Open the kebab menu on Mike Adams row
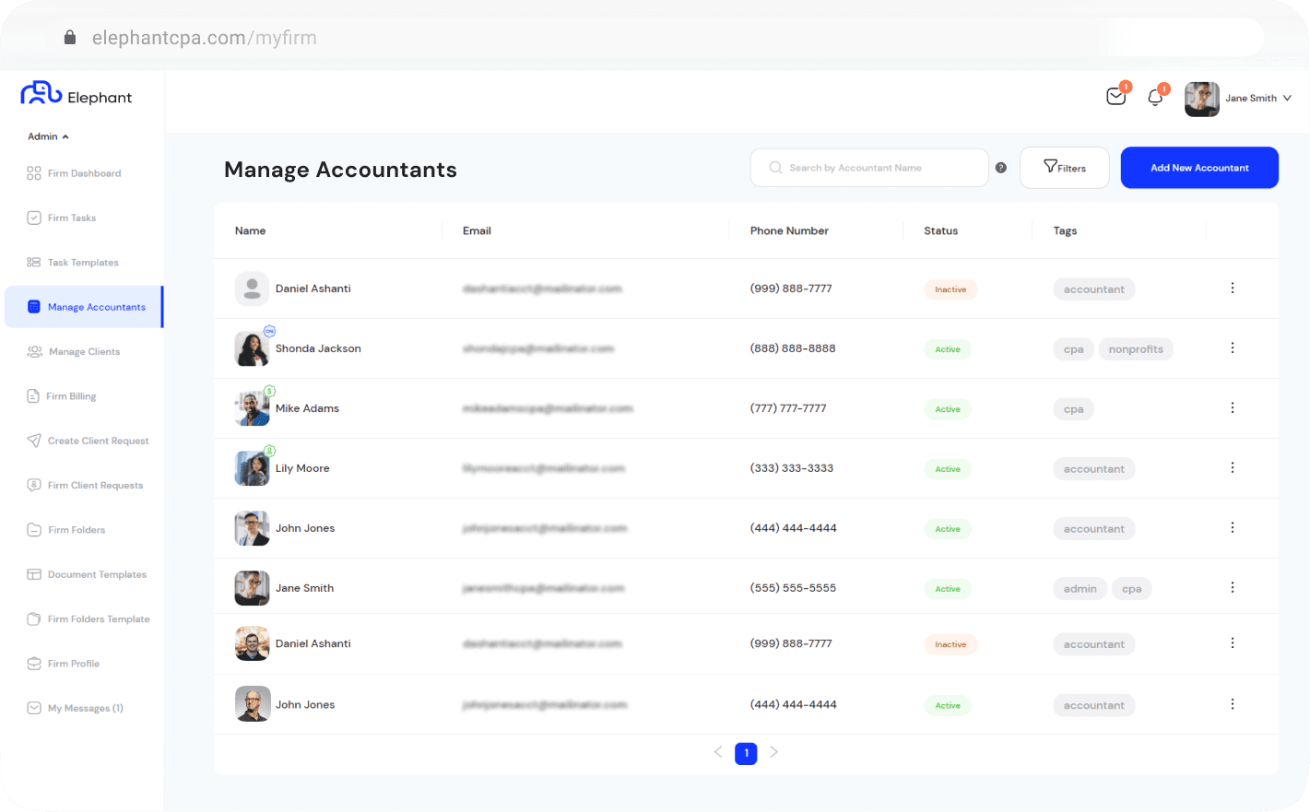 tap(1233, 407)
